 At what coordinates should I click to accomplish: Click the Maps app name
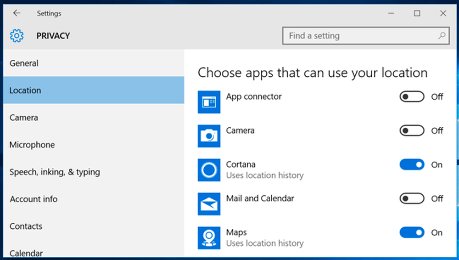(236, 232)
